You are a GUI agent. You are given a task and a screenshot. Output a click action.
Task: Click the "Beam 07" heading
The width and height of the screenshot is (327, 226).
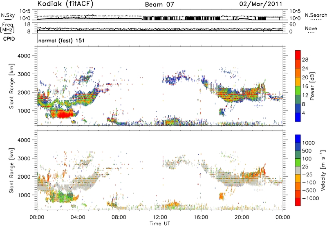click(x=159, y=4)
